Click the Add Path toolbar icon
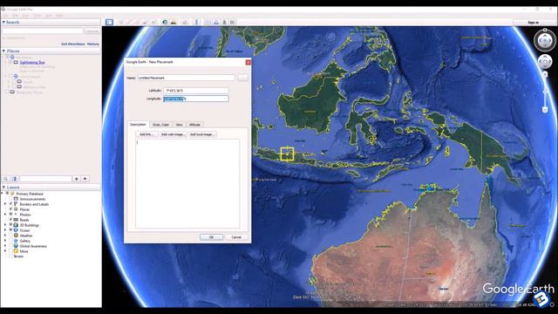The width and height of the screenshot is (558, 314). (x=138, y=22)
